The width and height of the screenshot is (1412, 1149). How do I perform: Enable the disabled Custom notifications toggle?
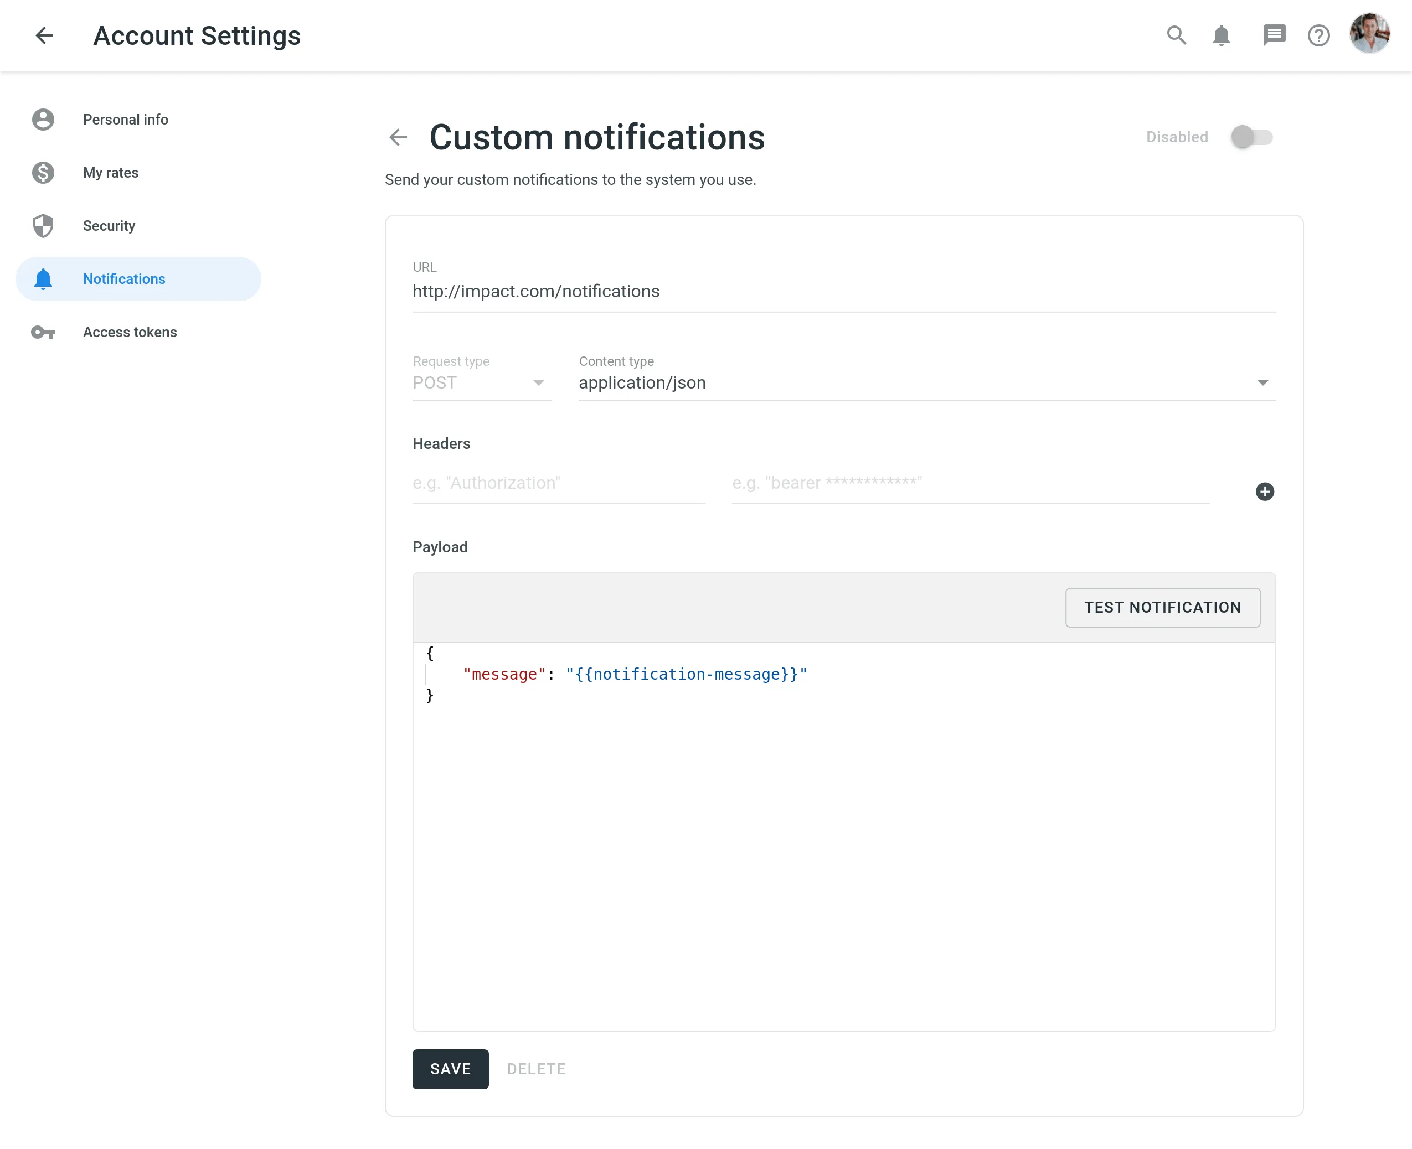[1253, 137]
